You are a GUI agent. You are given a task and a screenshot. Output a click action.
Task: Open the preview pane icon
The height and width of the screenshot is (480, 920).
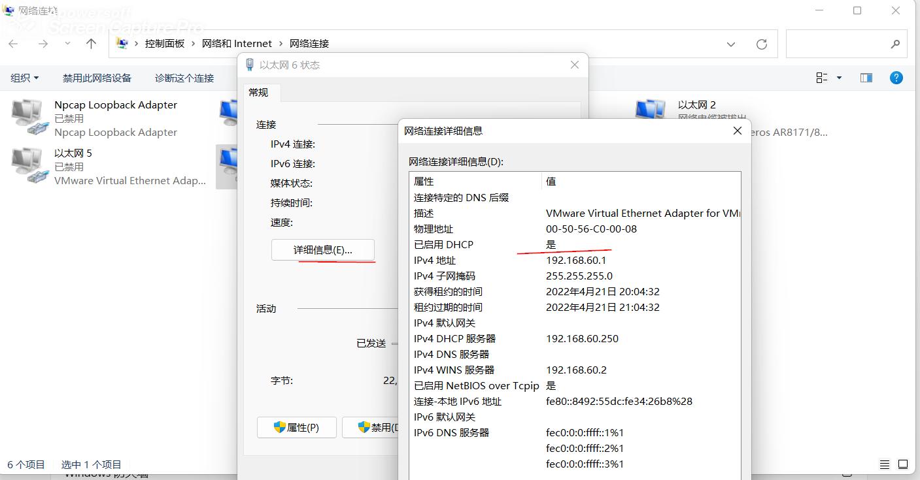coord(866,77)
